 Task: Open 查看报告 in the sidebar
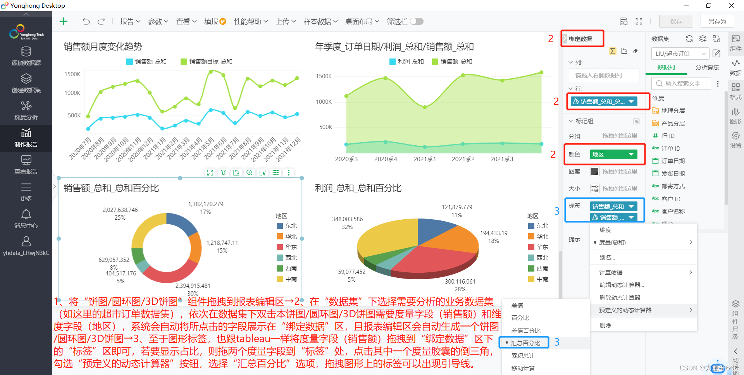coord(26,165)
